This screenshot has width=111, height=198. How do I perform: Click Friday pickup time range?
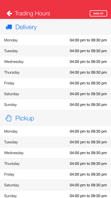88,174
